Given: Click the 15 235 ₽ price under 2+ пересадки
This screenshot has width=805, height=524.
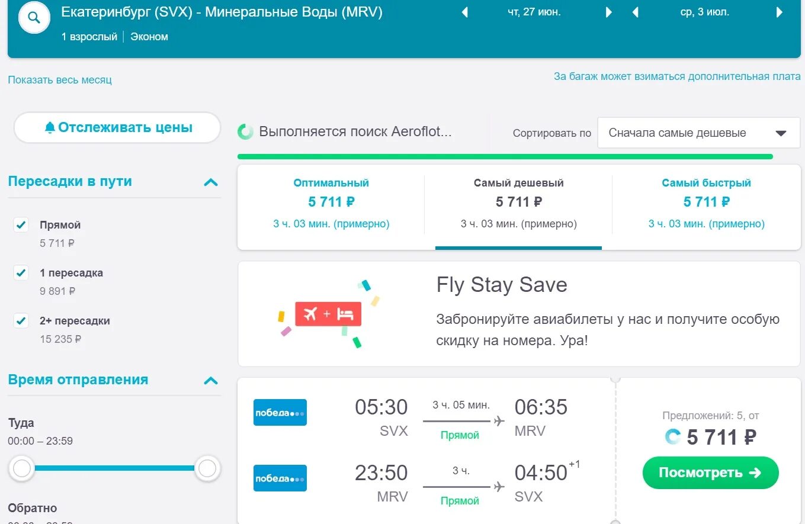Looking at the screenshot, I should [x=60, y=339].
